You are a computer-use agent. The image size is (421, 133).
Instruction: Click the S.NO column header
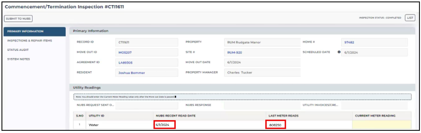pos(79,116)
